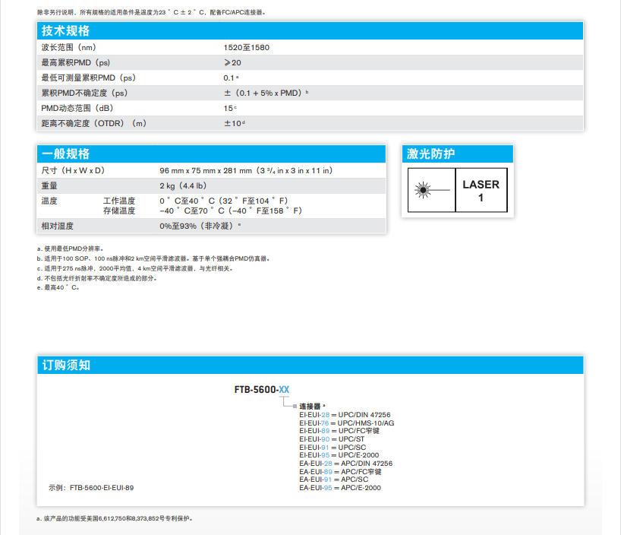This screenshot has width=621, height=535.
Task: Click the EA-EUI-95 = APC/E-2000 line
Action: 340,488
